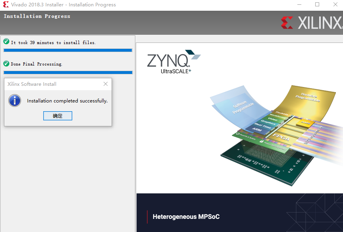Click the ZYNQ UltraSCALE+ logo
343x232 pixels.
click(174, 62)
